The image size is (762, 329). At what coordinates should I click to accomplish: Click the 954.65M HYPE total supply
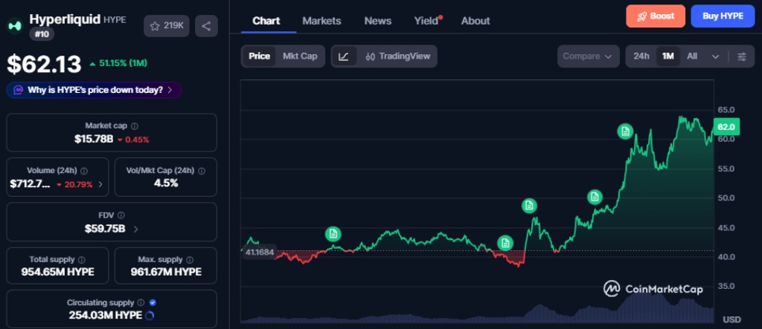[57, 272]
